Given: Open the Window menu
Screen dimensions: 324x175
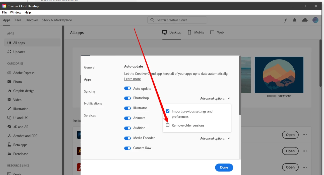Looking at the screenshot, I should [16, 12].
